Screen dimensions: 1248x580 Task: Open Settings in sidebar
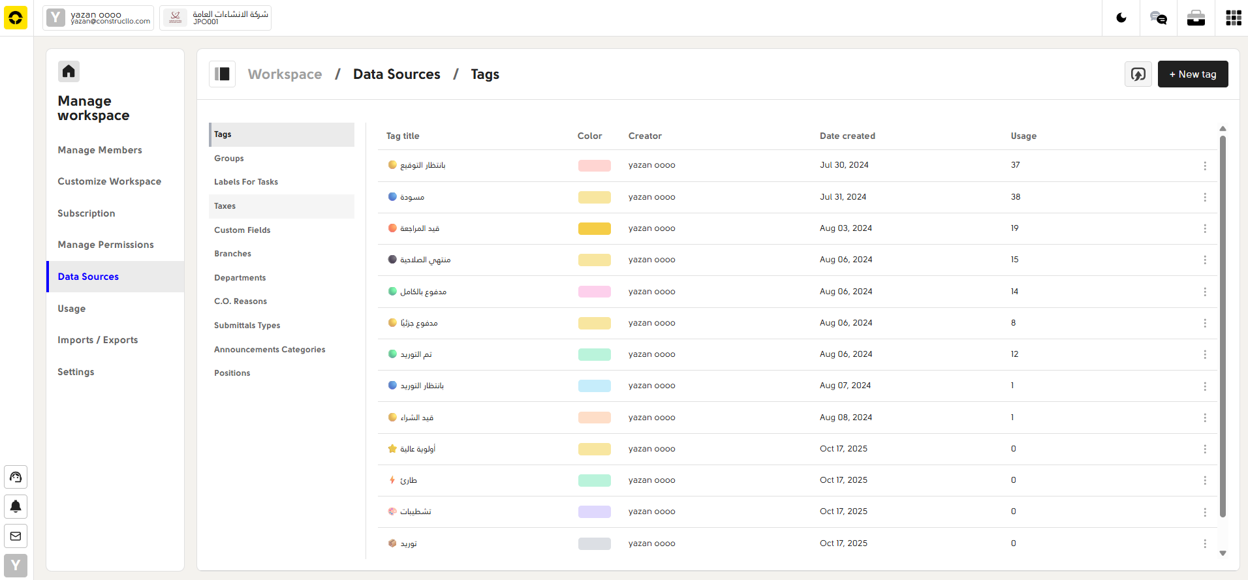pos(76,372)
